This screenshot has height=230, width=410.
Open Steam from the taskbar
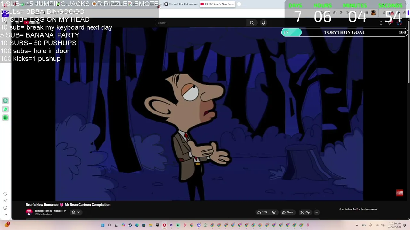(130, 225)
